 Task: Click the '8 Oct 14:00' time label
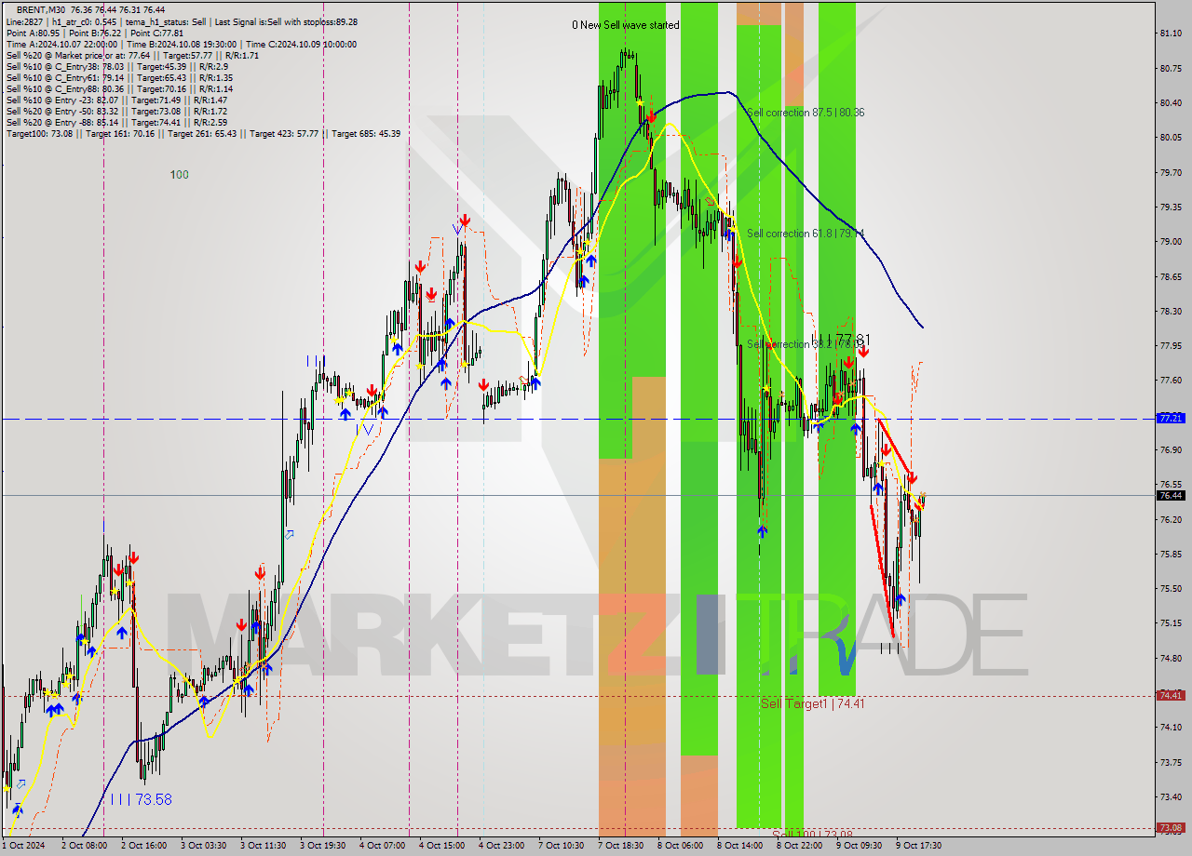point(739,846)
